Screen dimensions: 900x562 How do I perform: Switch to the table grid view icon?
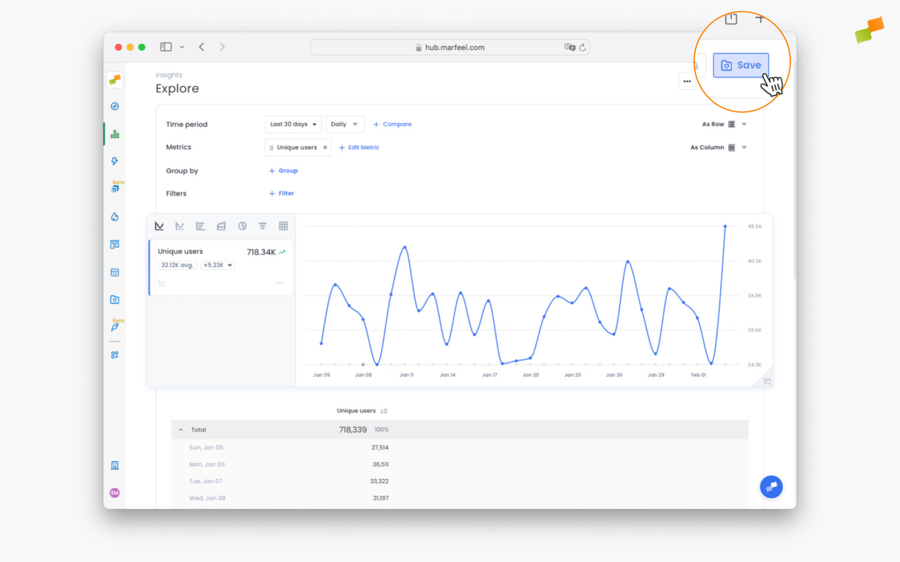click(283, 226)
